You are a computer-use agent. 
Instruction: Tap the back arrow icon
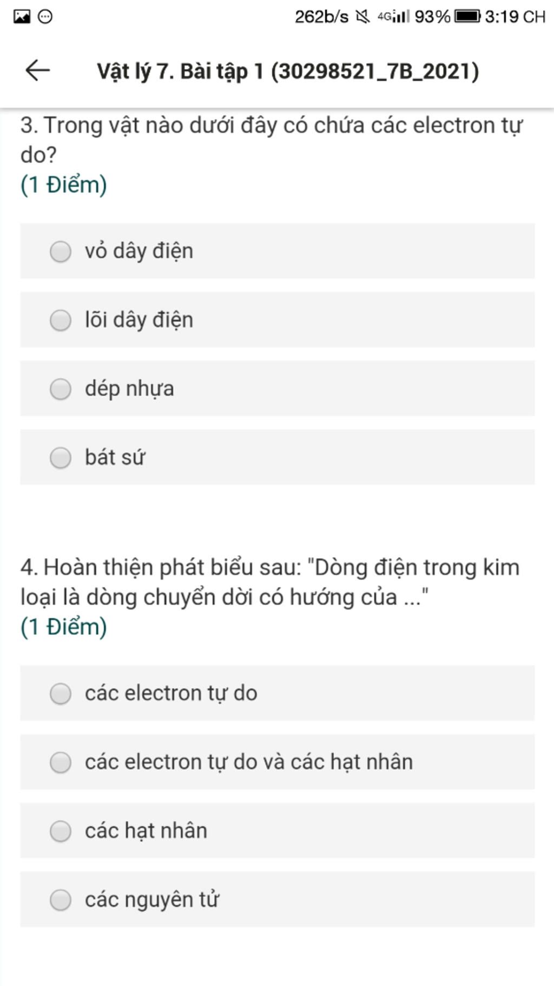pyautogui.click(x=37, y=70)
